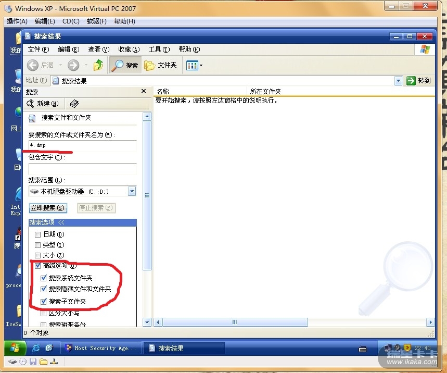Screen dimensions: 447x373
Task: Open the Views dropdown arrow
Action: (x=201, y=65)
